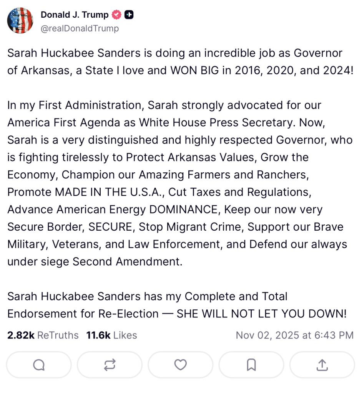Viewport: 362px width, 393px height.
Task: Click the black plus badge beside name
Action: coord(129,15)
